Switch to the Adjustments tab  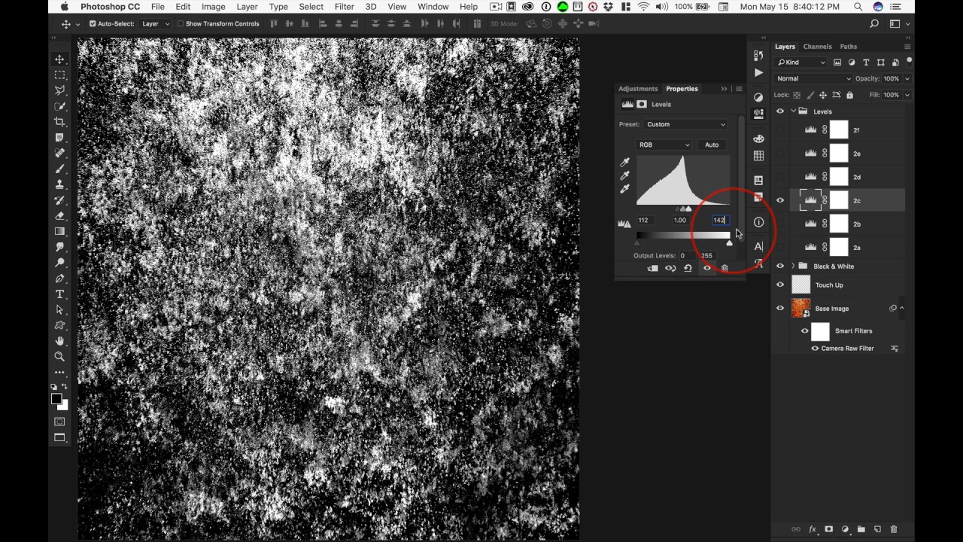(638, 89)
